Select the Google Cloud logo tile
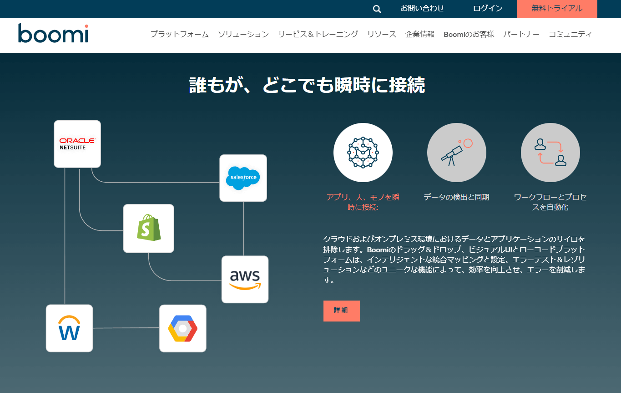 coord(183,328)
